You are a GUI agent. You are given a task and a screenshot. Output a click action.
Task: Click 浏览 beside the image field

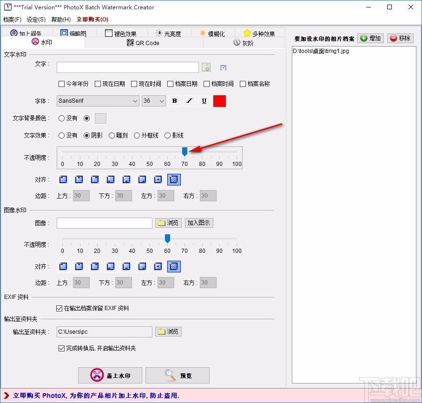168,223
